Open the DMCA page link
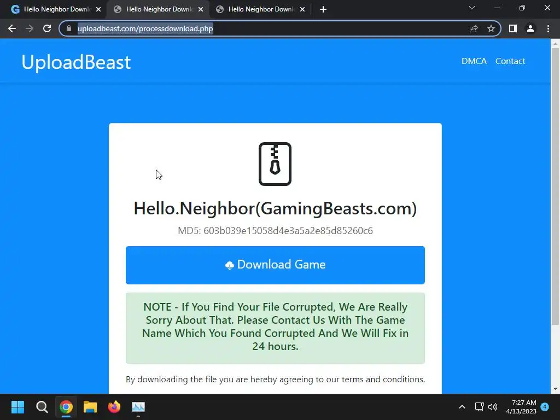 point(474,61)
